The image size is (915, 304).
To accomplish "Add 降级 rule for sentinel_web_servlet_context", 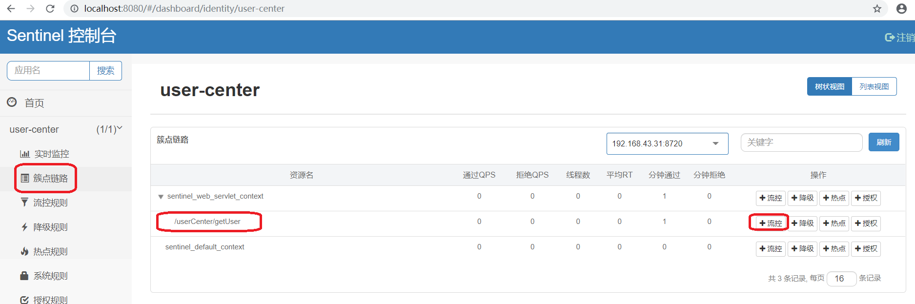I will [803, 198].
